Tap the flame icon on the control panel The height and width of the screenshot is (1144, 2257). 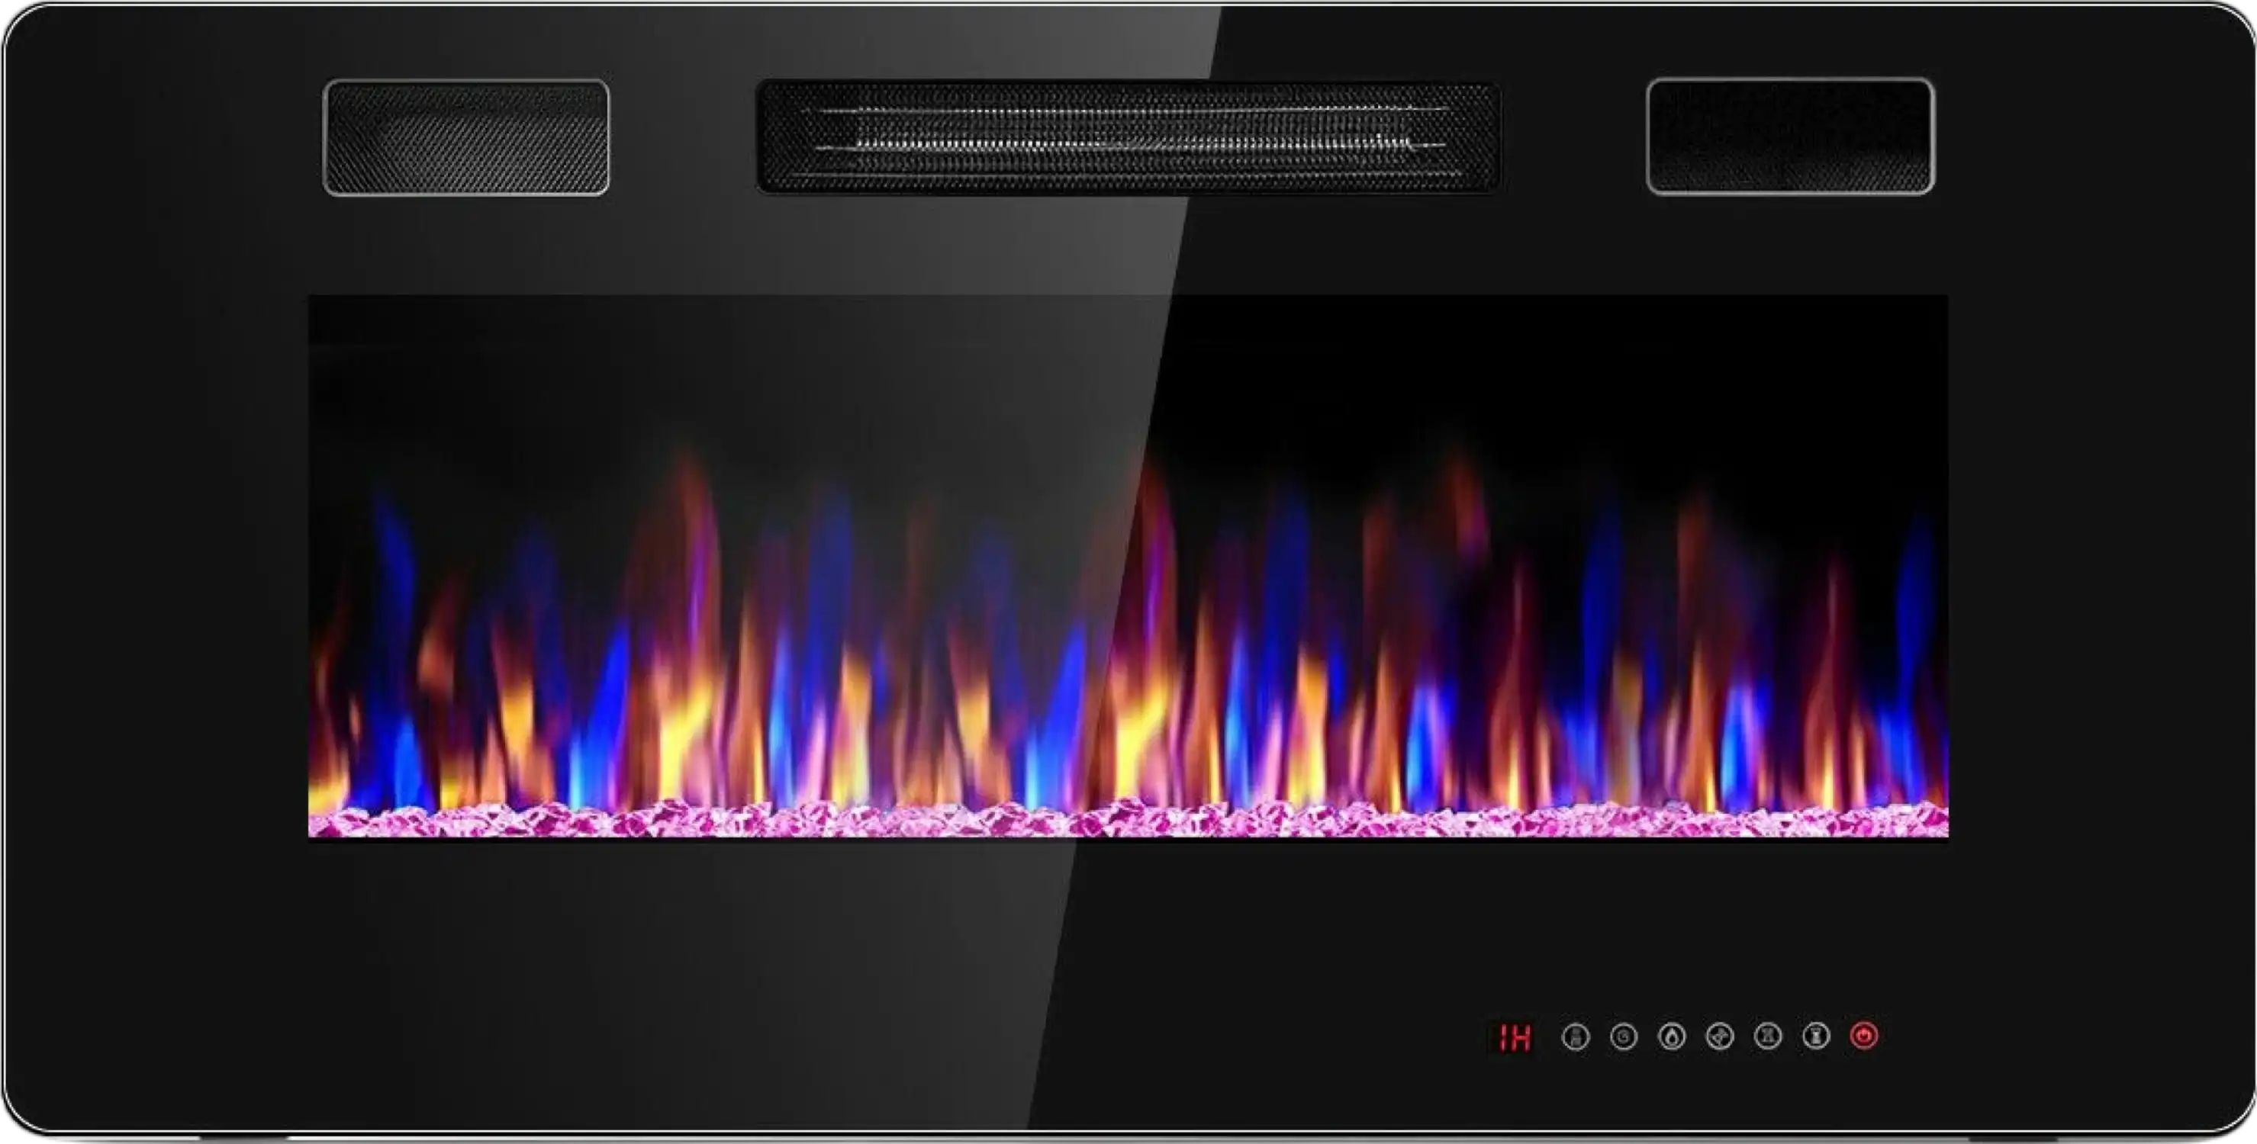click(x=1672, y=1037)
